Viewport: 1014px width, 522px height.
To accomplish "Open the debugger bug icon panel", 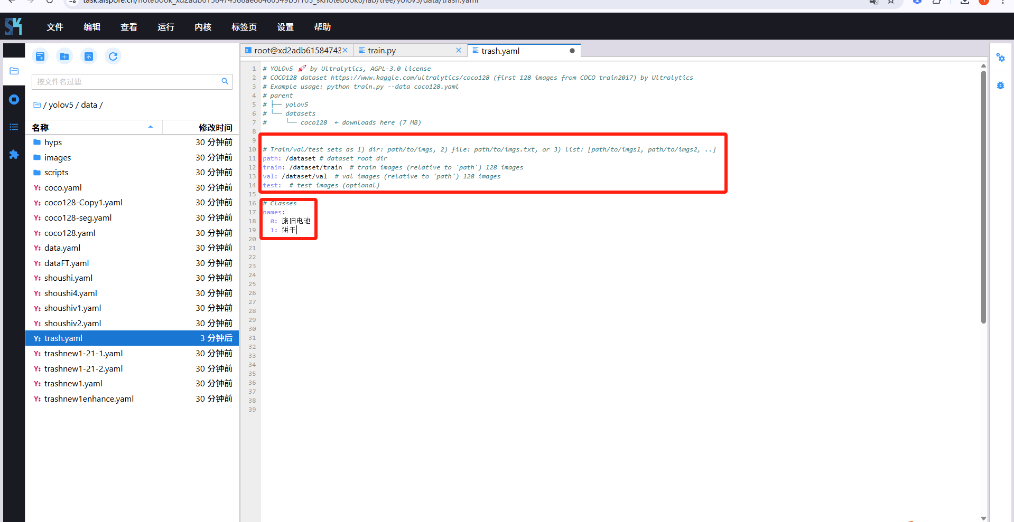I will pyautogui.click(x=1000, y=86).
